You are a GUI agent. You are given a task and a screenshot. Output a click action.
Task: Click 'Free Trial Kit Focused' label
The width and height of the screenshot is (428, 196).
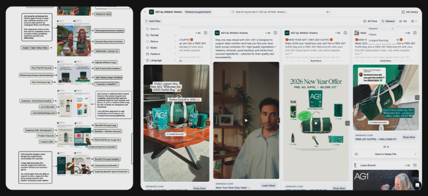click(42, 68)
